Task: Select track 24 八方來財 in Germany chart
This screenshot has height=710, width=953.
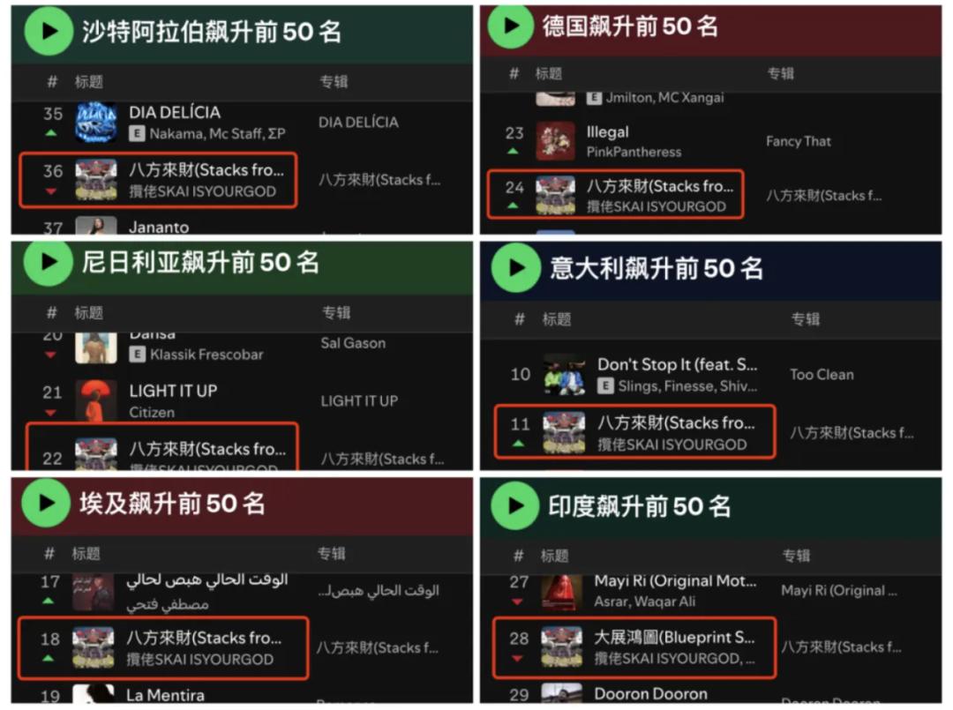Action: 615,194
